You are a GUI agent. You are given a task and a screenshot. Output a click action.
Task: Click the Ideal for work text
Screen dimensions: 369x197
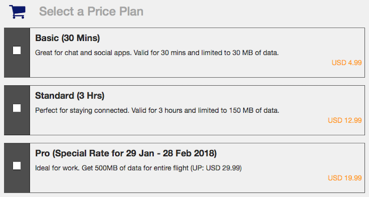pyautogui.click(x=57, y=168)
